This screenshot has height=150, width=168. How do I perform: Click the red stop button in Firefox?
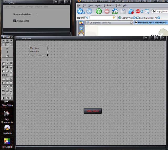click(107, 11)
